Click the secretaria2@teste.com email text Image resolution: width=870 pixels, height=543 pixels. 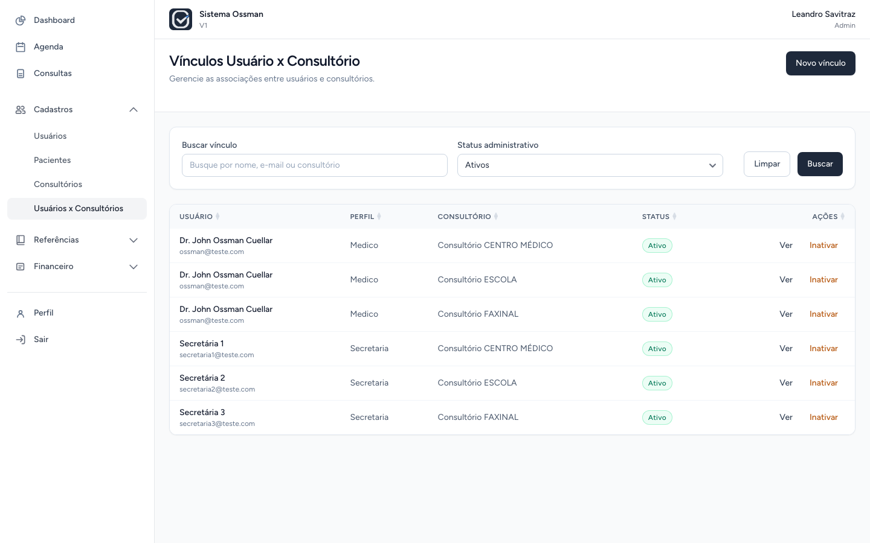click(x=217, y=390)
